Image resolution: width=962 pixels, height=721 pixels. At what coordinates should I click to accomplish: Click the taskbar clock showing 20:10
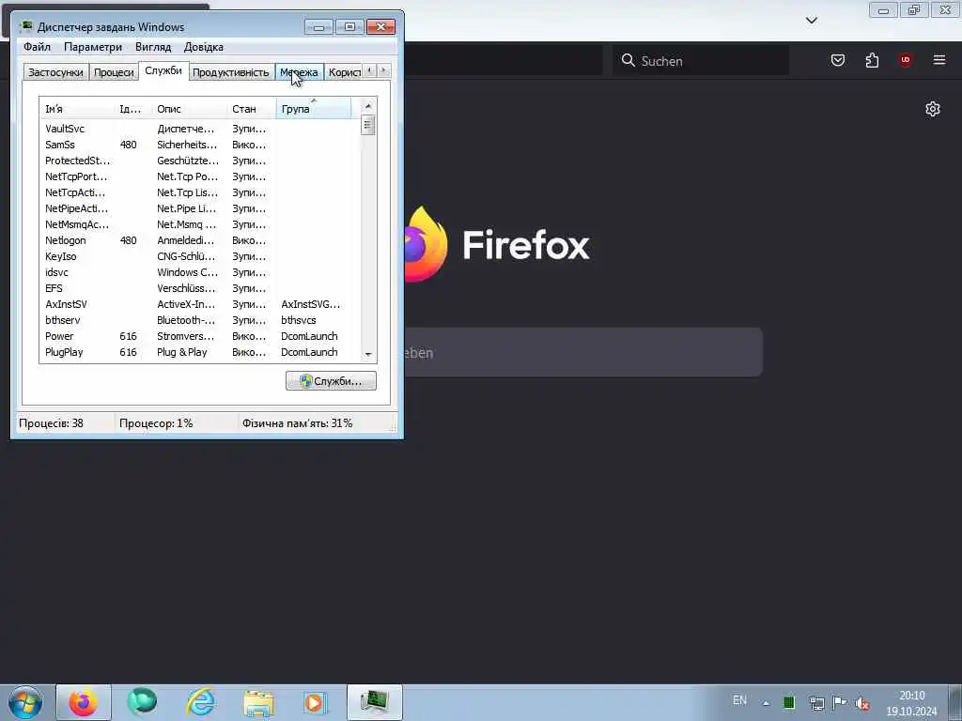[x=911, y=703]
